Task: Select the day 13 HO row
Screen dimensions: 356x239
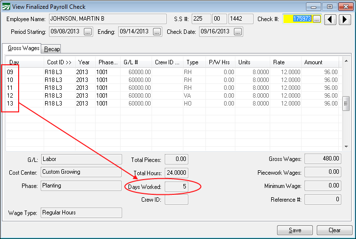Action: (x=172, y=104)
